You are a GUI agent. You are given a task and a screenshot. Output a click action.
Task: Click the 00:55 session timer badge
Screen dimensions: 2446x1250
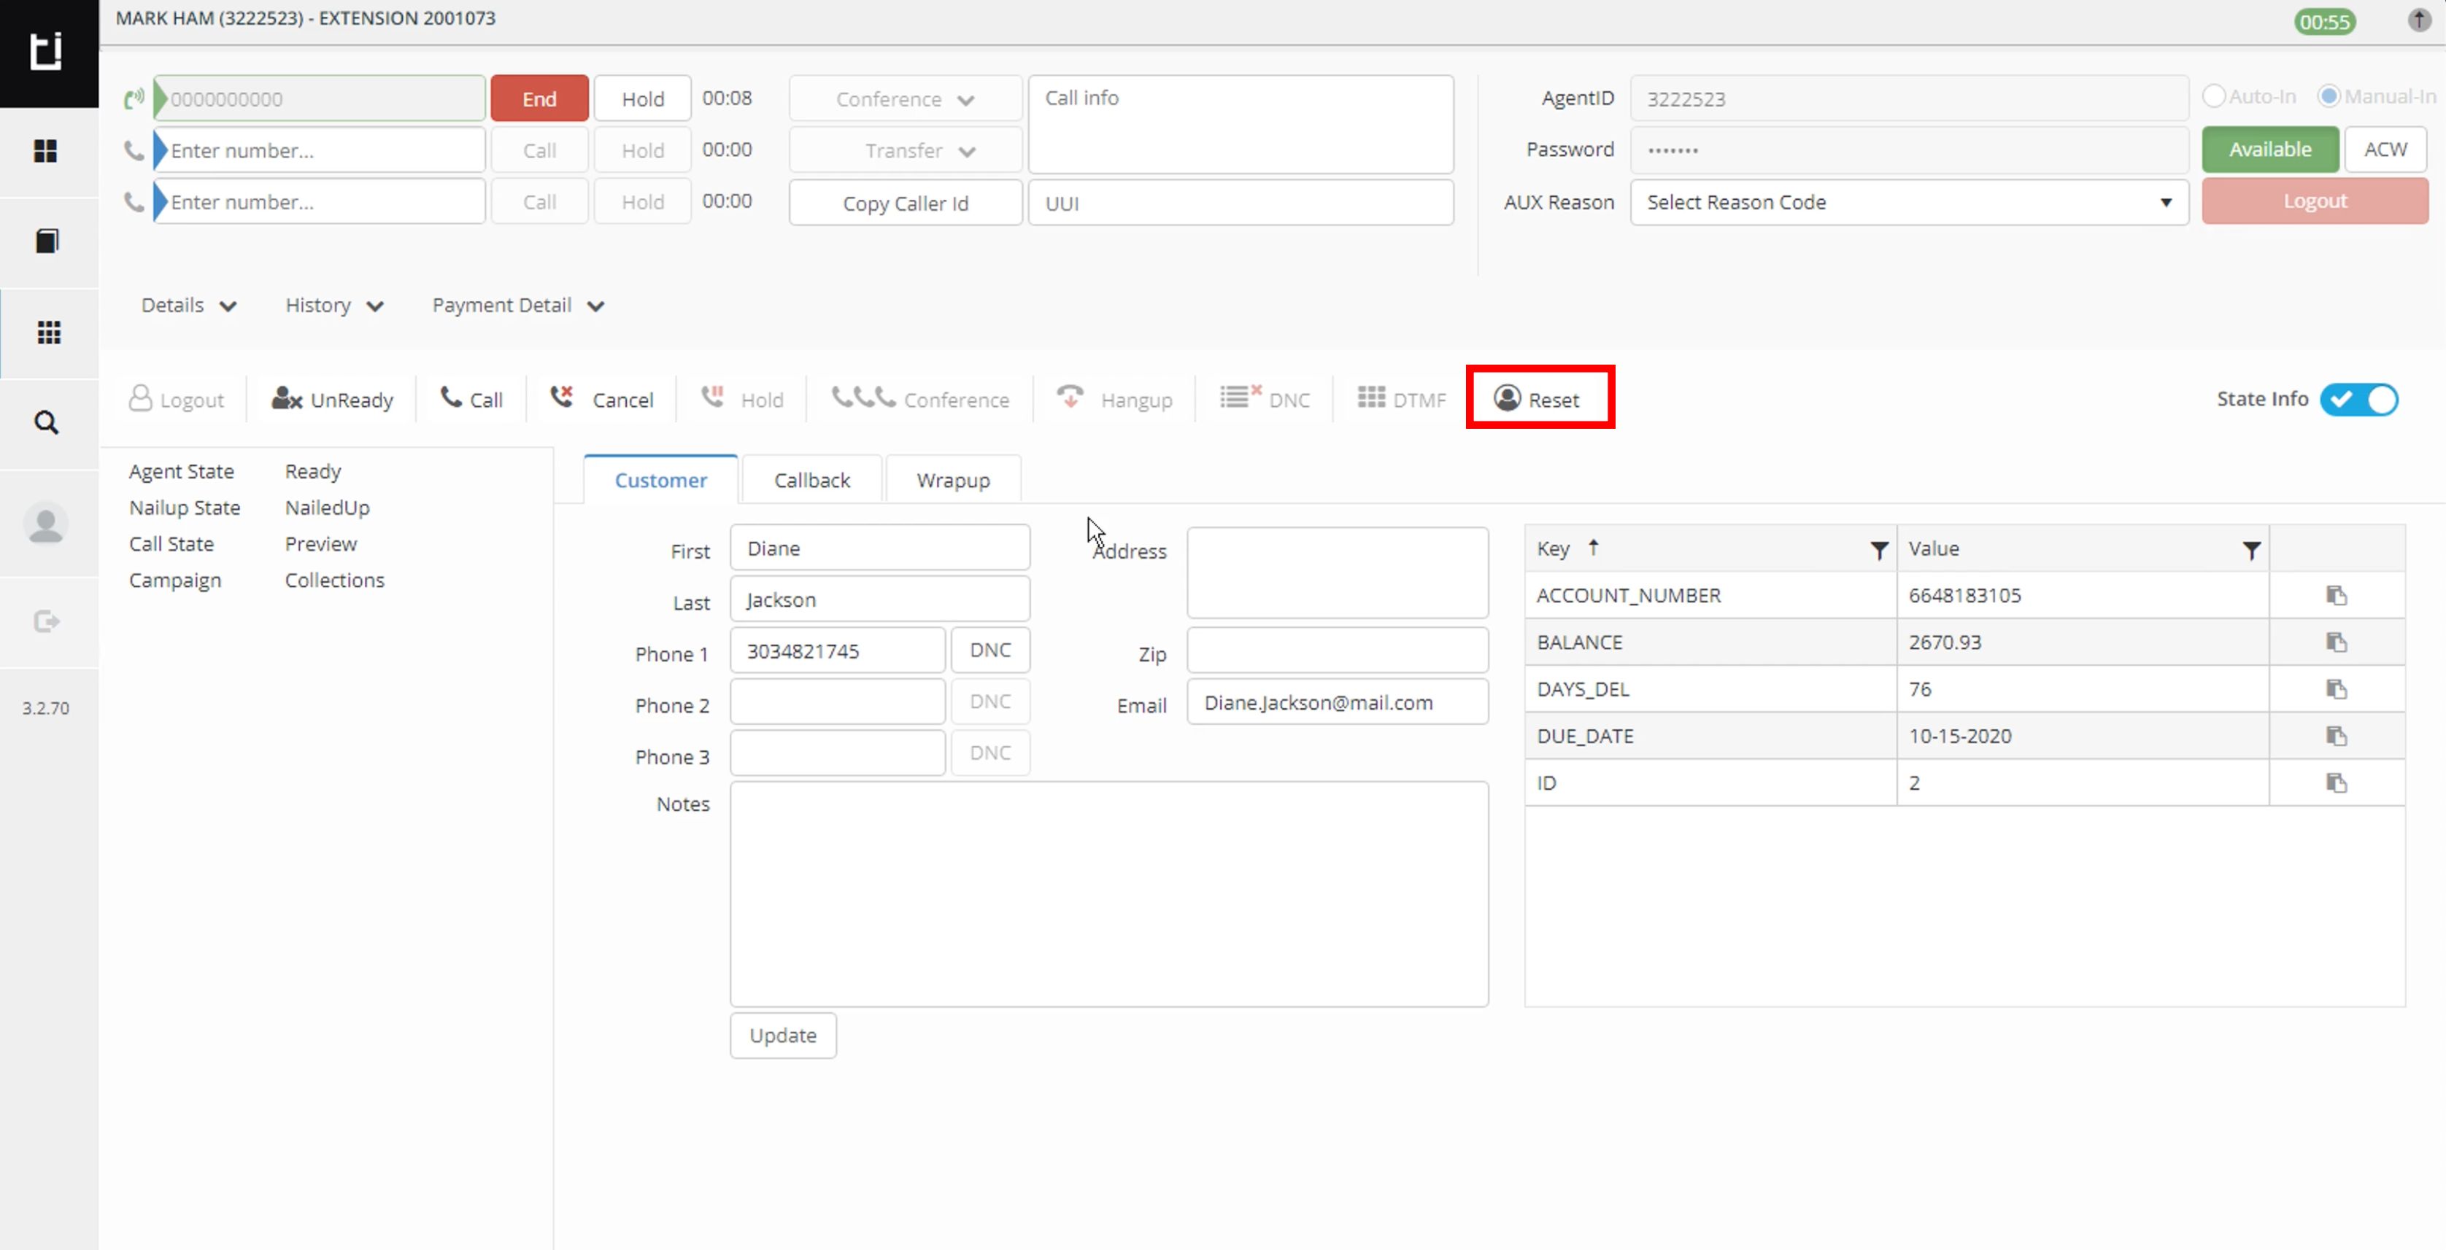pos(2324,22)
